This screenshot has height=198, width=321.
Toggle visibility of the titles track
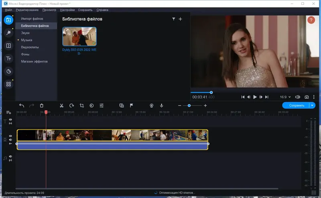point(10,120)
